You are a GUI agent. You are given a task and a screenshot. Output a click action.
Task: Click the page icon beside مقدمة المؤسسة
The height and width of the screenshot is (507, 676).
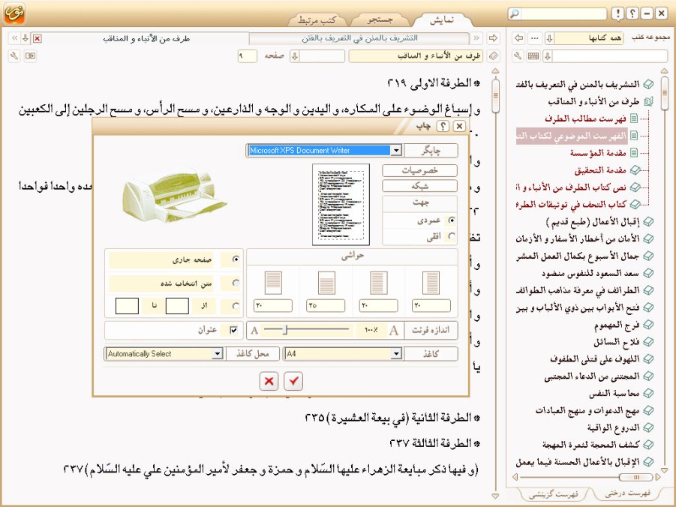pos(634,152)
